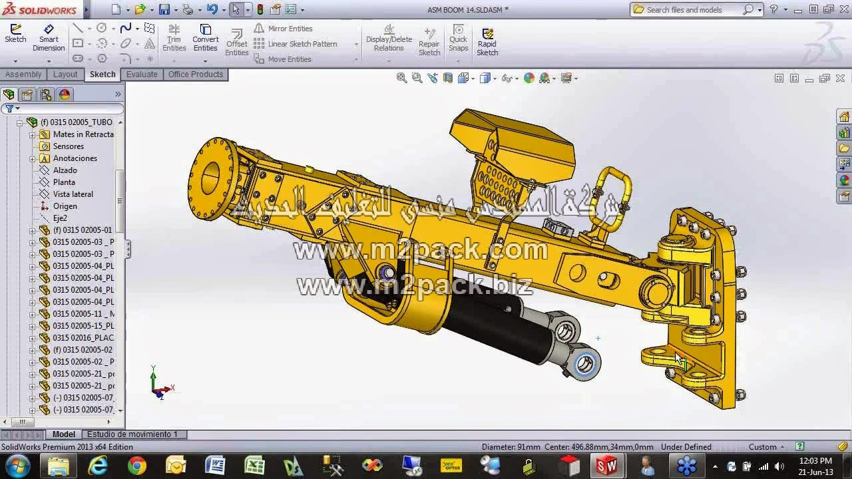Image resolution: width=852 pixels, height=479 pixels.
Task: Expand the Sketch button dropdown
Action: [x=15, y=61]
